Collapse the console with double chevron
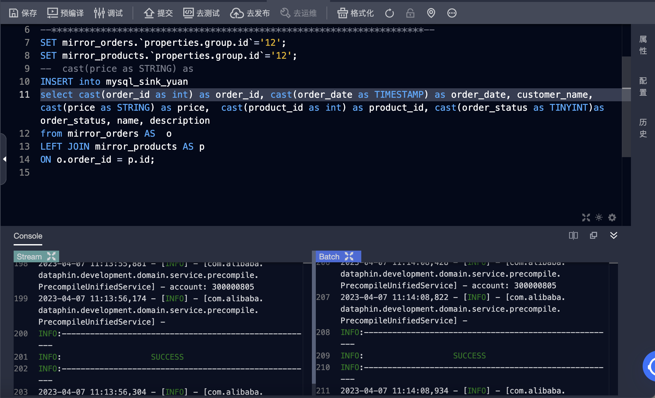The image size is (655, 398). 614,235
